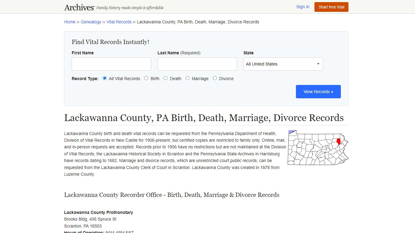Click the 'Lackawanna County Prothonotary' text
The height and width of the screenshot is (233, 415).
click(x=98, y=212)
